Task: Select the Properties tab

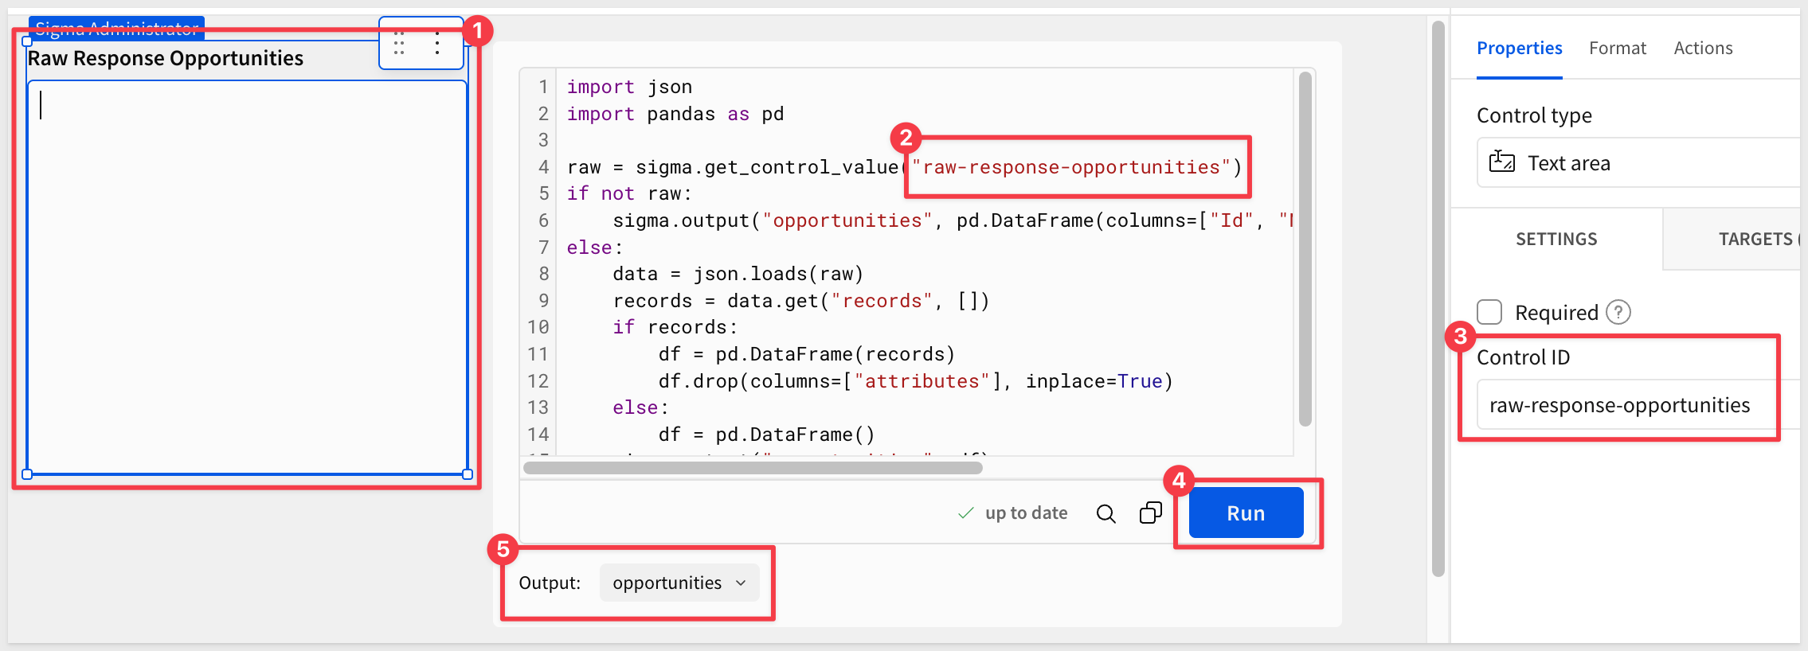Action: (1519, 49)
